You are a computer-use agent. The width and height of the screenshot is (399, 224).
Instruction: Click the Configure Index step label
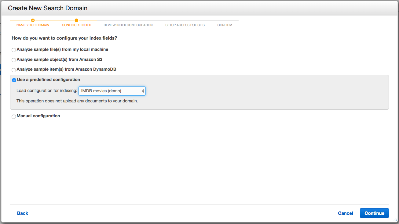point(76,25)
